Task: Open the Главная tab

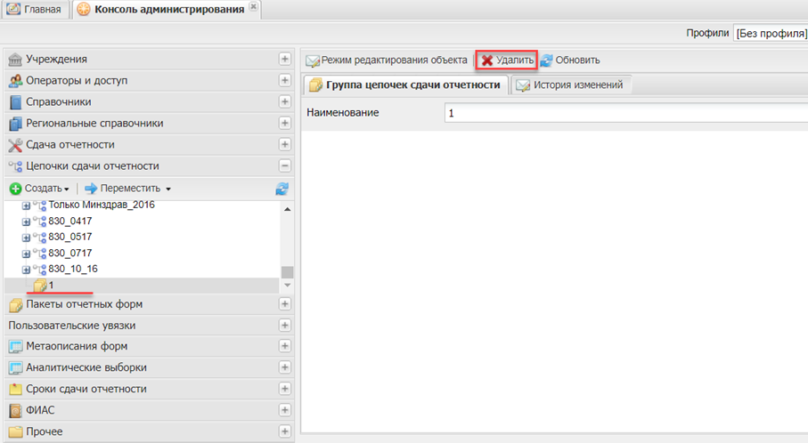Action: tap(37, 10)
